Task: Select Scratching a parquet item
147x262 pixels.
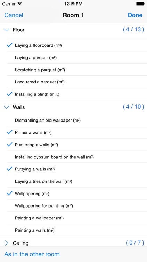Action: (77, 70)
